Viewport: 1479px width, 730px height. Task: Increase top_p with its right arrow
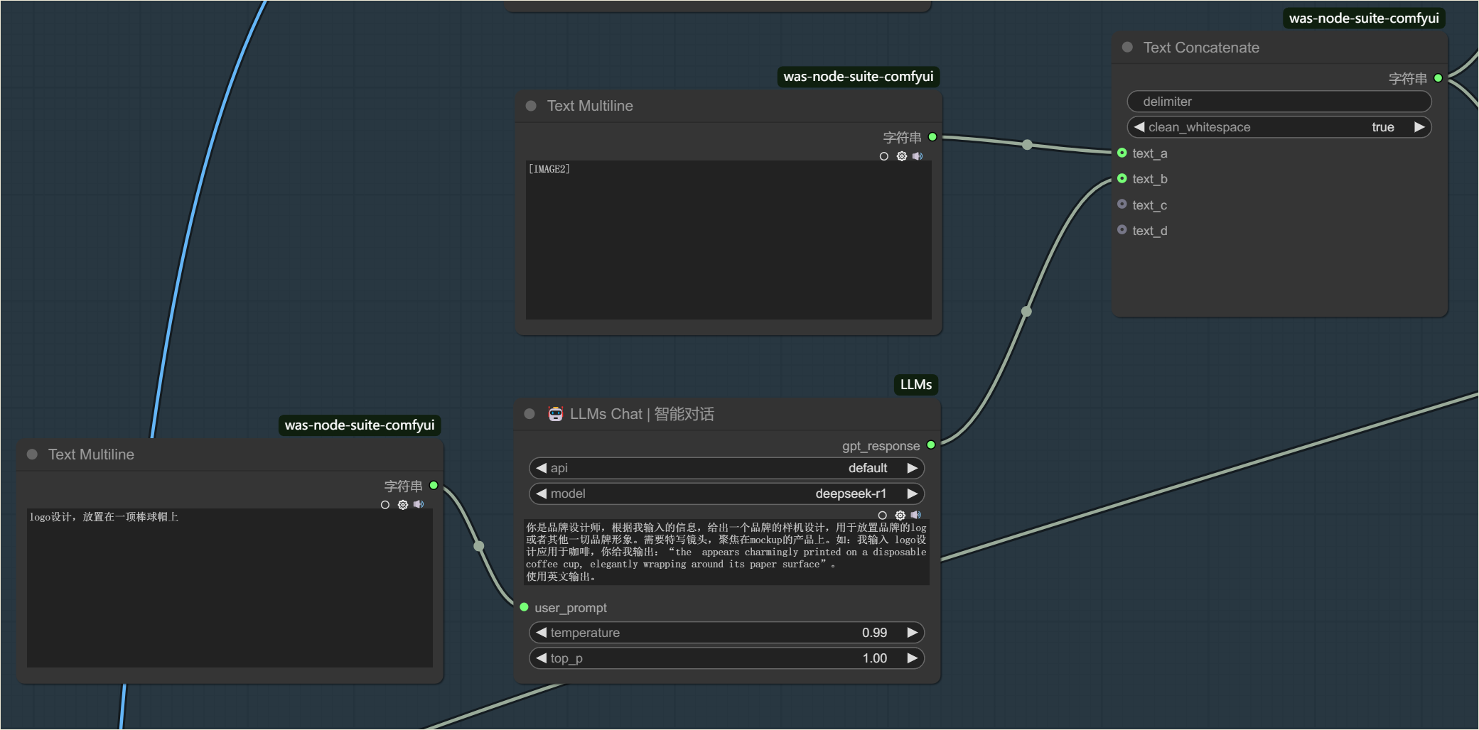coord(912,658)
